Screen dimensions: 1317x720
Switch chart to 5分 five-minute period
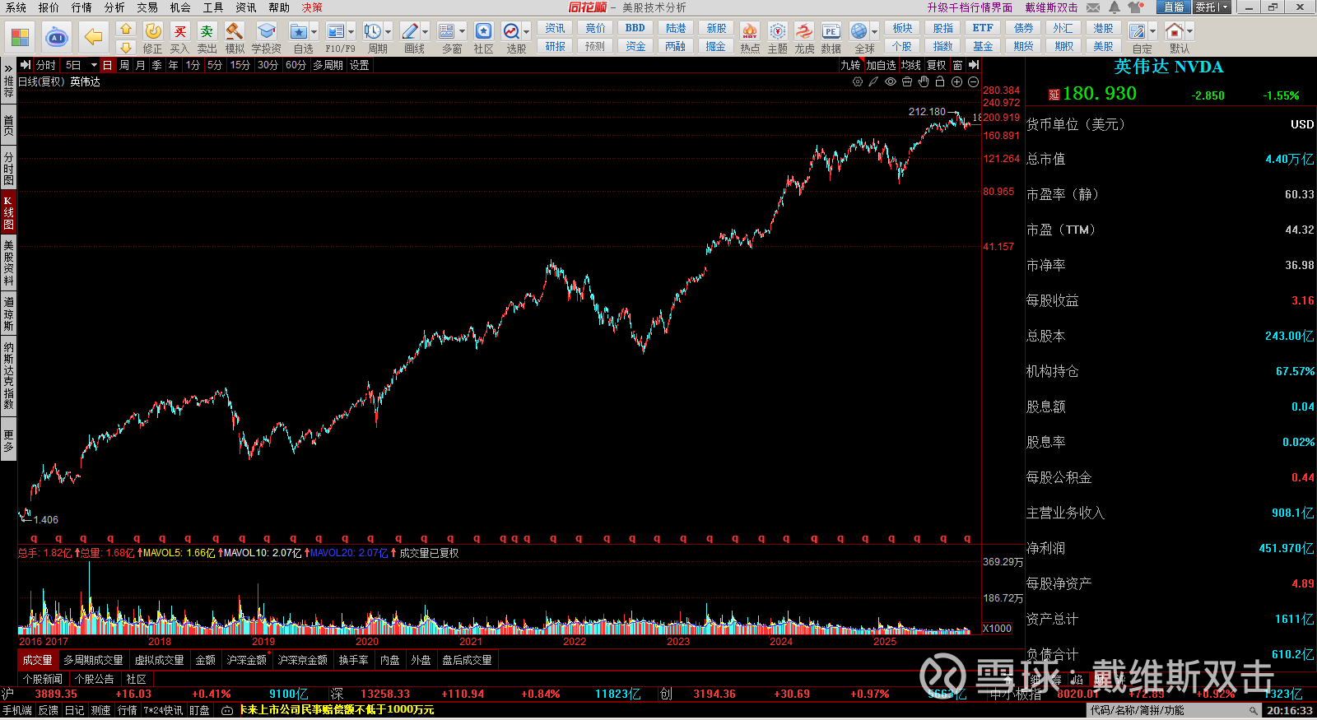[215, 65]
